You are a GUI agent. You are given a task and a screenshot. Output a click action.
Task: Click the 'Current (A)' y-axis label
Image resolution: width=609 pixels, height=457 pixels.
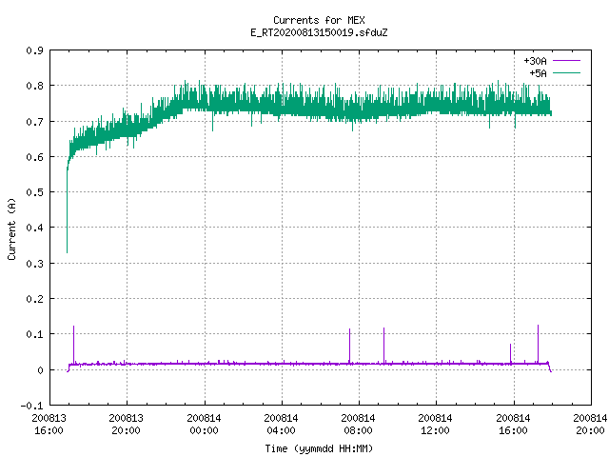pos(11,229)
